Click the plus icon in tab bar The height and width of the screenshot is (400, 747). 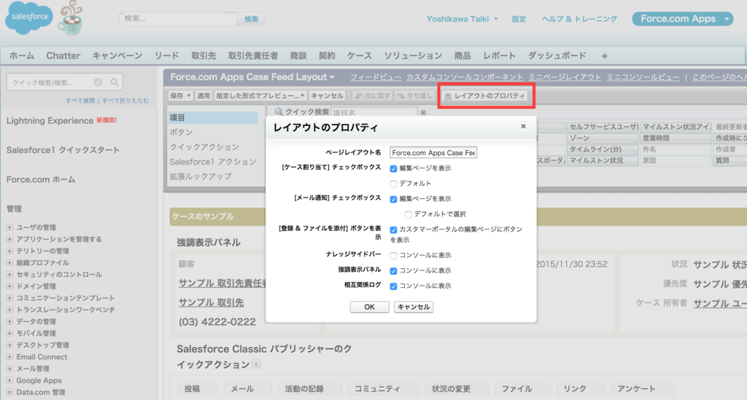click(604, 56)
